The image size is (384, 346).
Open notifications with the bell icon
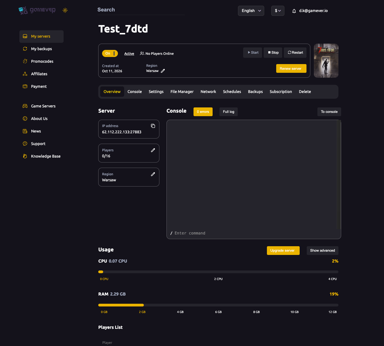pyautogui.click(x=294, y=11)
